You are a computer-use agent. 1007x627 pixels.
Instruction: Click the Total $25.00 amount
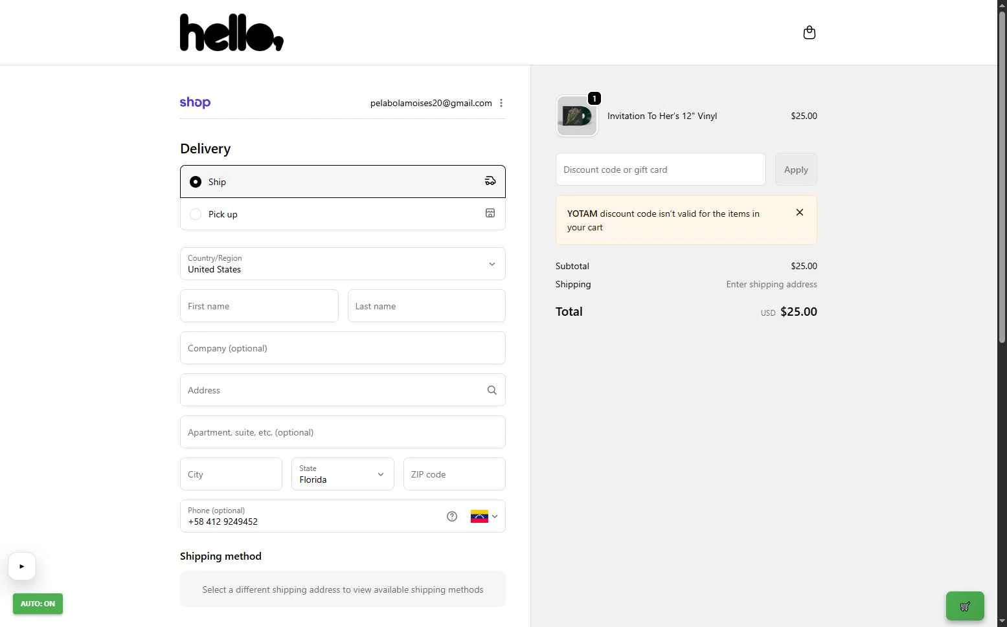798,311
